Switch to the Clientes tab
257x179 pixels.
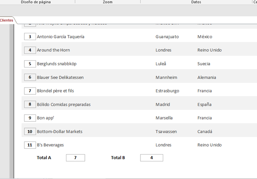pos(6,20)
